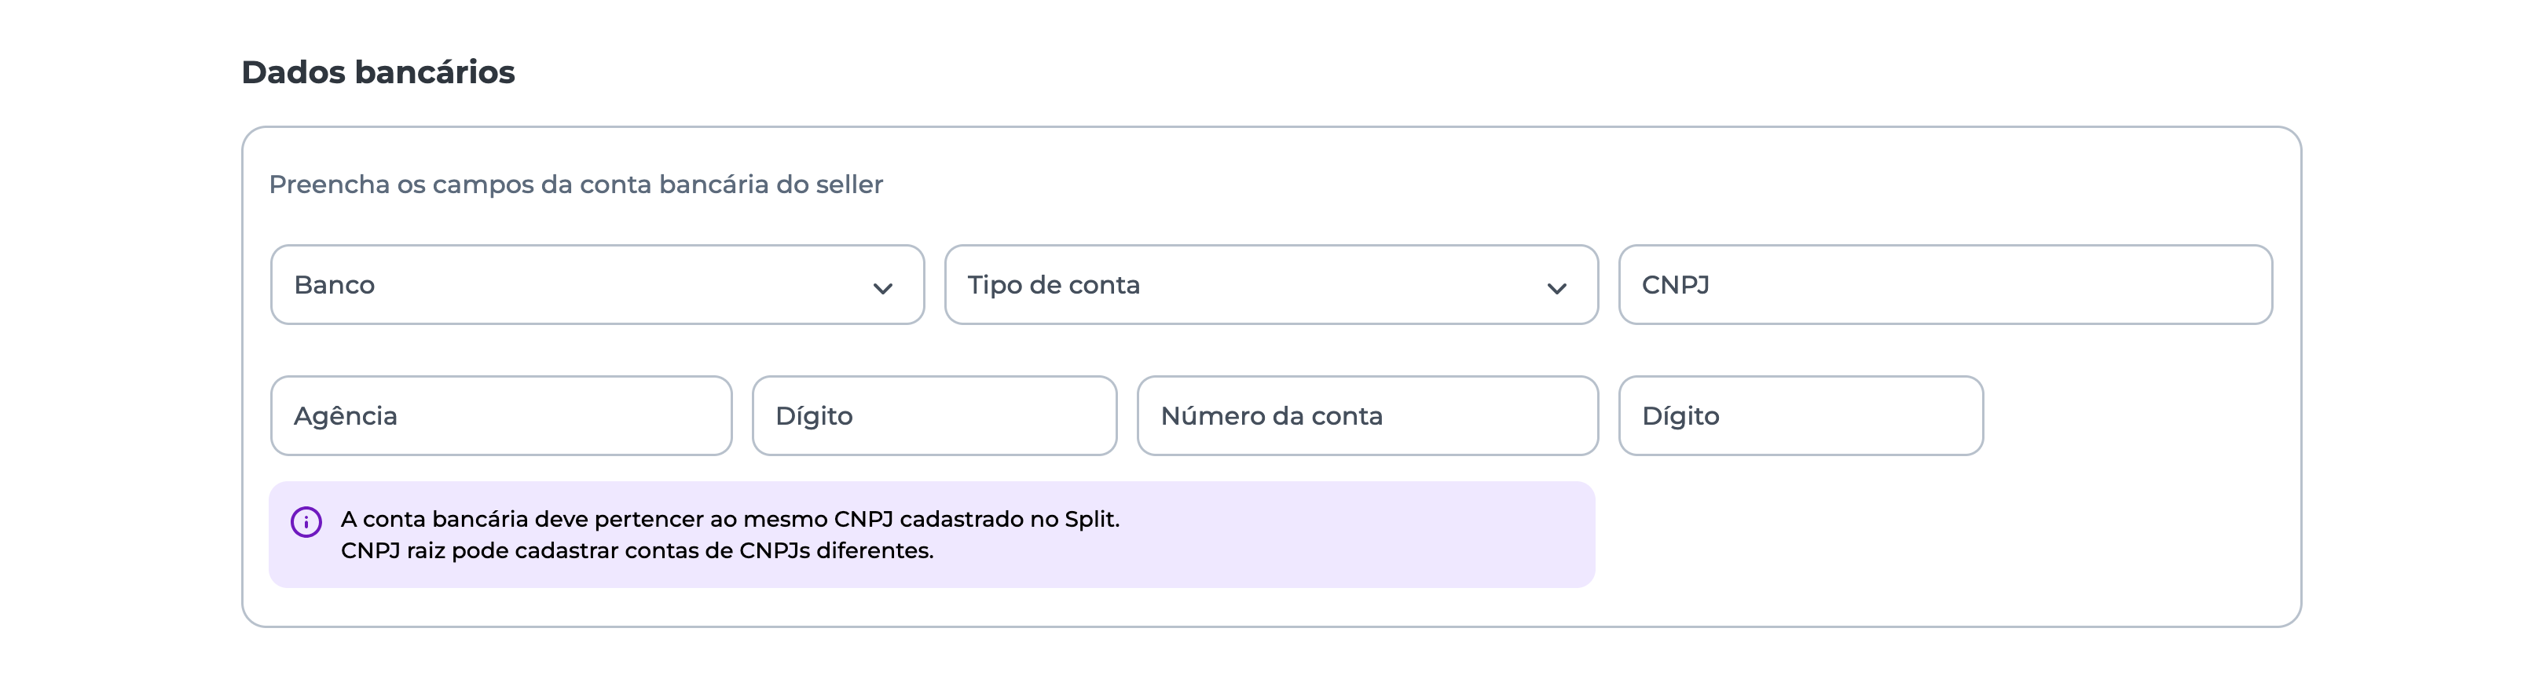This screenshot has height=683, width=2547.
Task: Click the 'Preencha os campos' instruction text
Action: click(575, 184)
